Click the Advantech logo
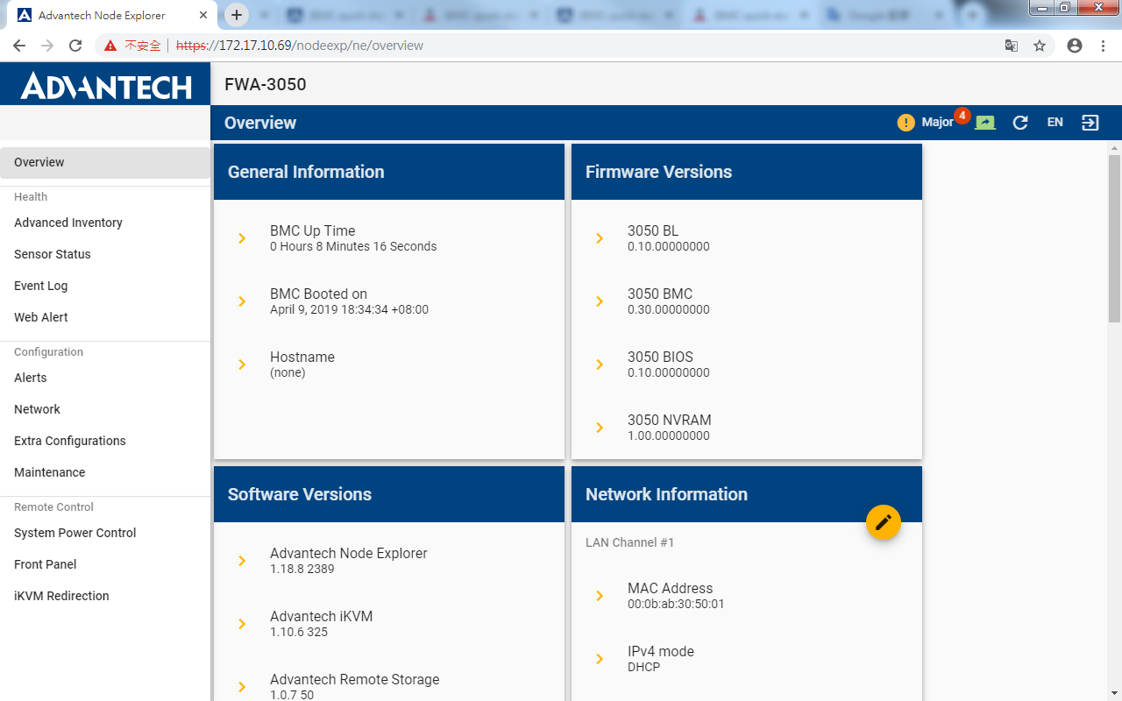1122x701 pixels. click(106, 85)
